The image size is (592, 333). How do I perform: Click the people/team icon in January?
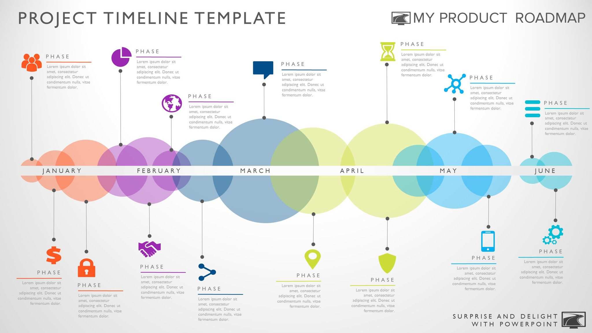coord(31,62)
